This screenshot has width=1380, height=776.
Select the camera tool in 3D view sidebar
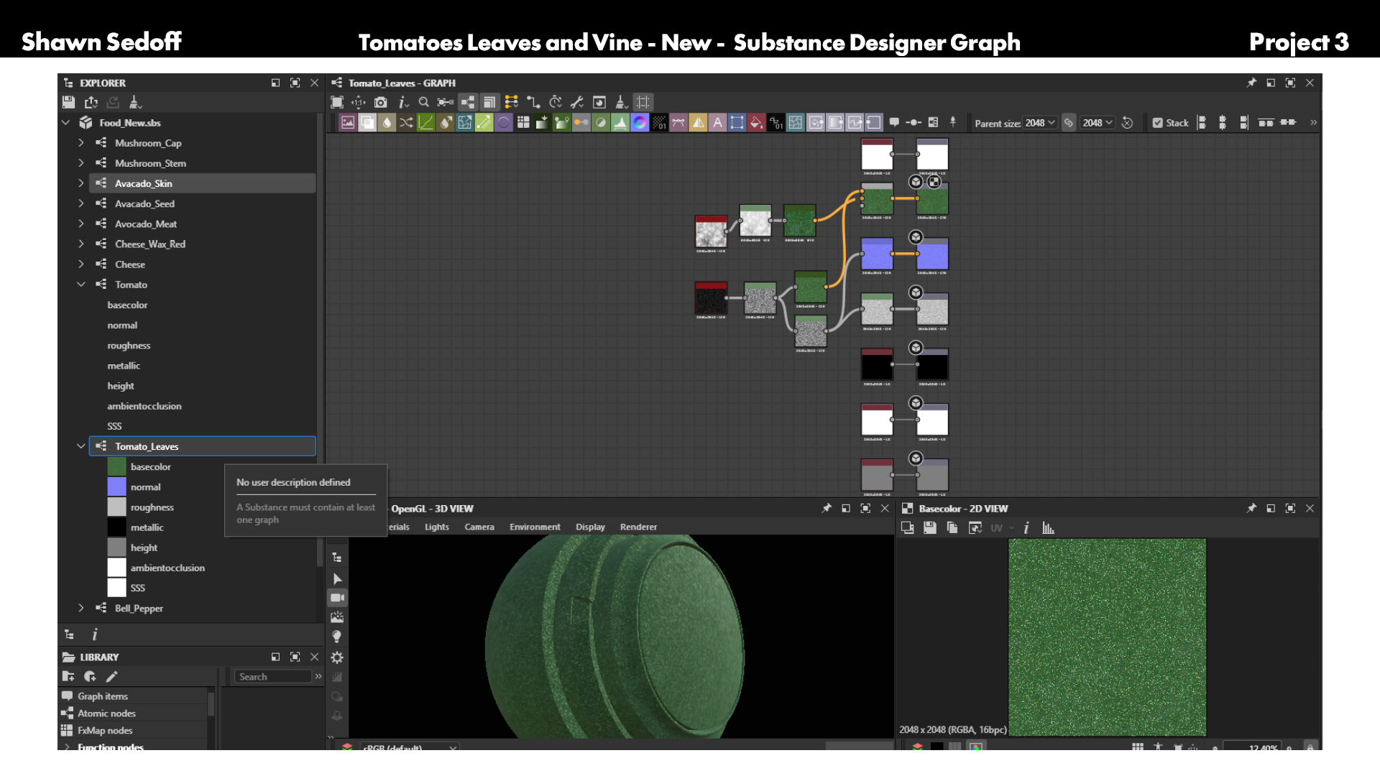pos(337,598)
